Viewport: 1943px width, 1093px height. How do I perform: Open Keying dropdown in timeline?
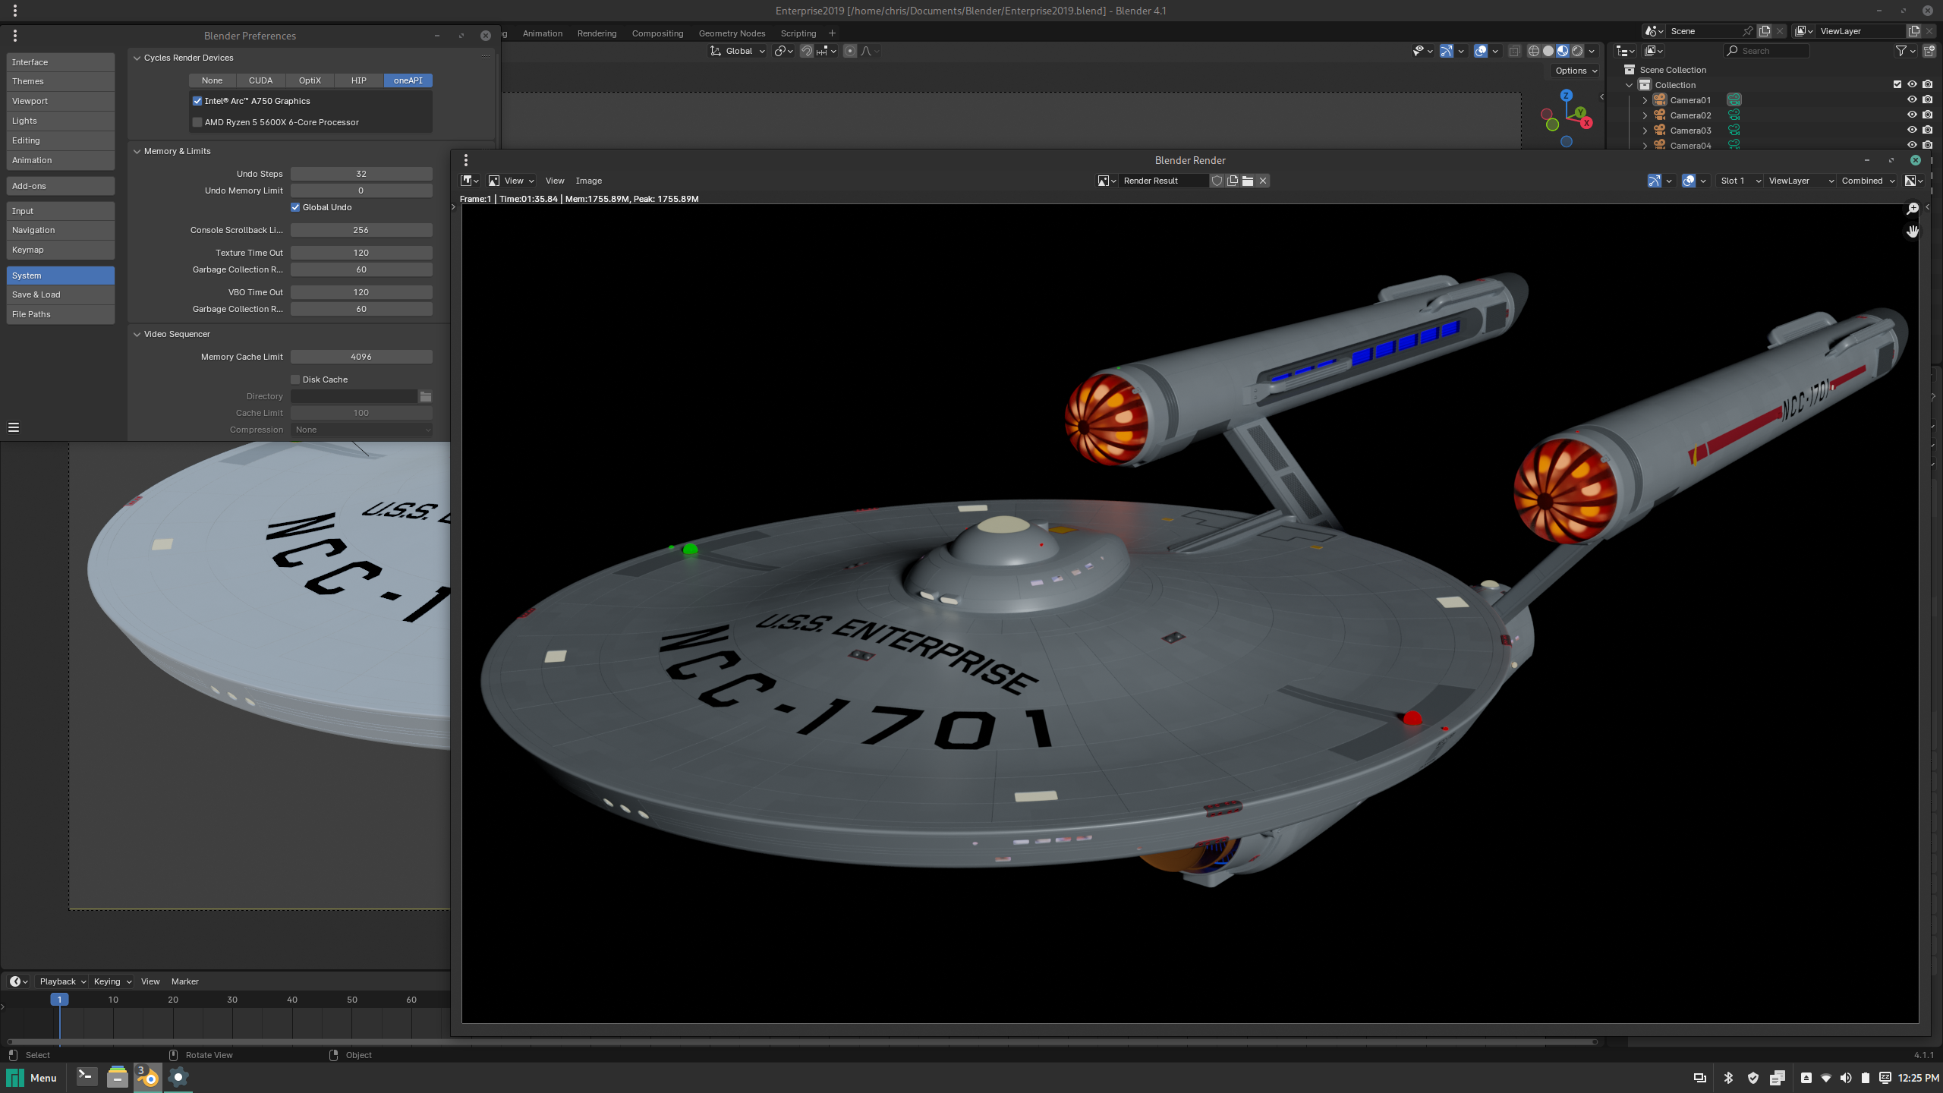click(x=112, y=981)
